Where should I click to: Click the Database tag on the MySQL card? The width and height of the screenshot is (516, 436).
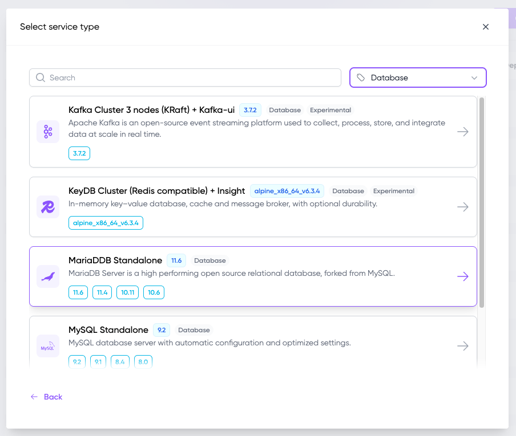click(194, 330)
